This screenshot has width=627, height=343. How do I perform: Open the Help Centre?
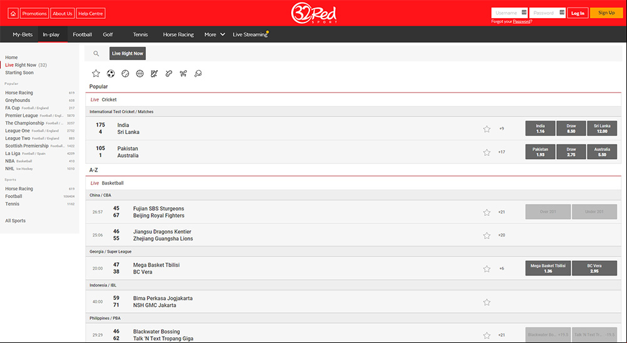[x=91, y=13]
